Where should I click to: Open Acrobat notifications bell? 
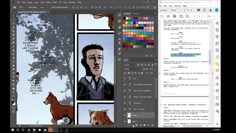(x=211, y=10)
